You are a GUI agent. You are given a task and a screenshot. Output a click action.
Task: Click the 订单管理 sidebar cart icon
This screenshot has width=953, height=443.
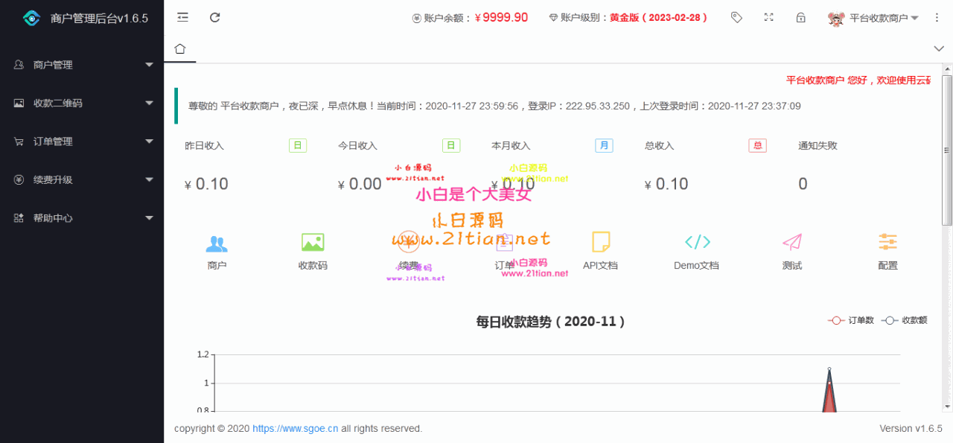coord(19,141)
